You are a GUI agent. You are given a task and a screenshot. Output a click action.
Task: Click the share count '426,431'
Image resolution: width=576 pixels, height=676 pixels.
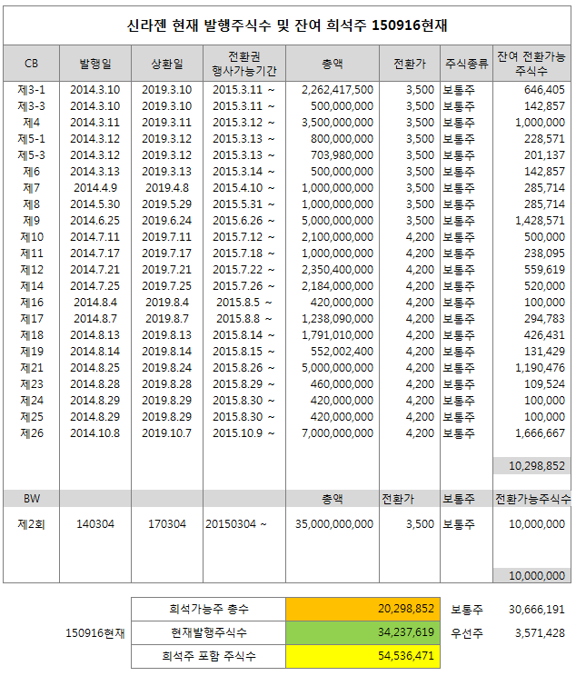pos(544,335)
